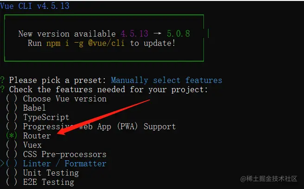Toggle the Linter / Formatter checkbox
304x189 pixels.
[12, 164]
